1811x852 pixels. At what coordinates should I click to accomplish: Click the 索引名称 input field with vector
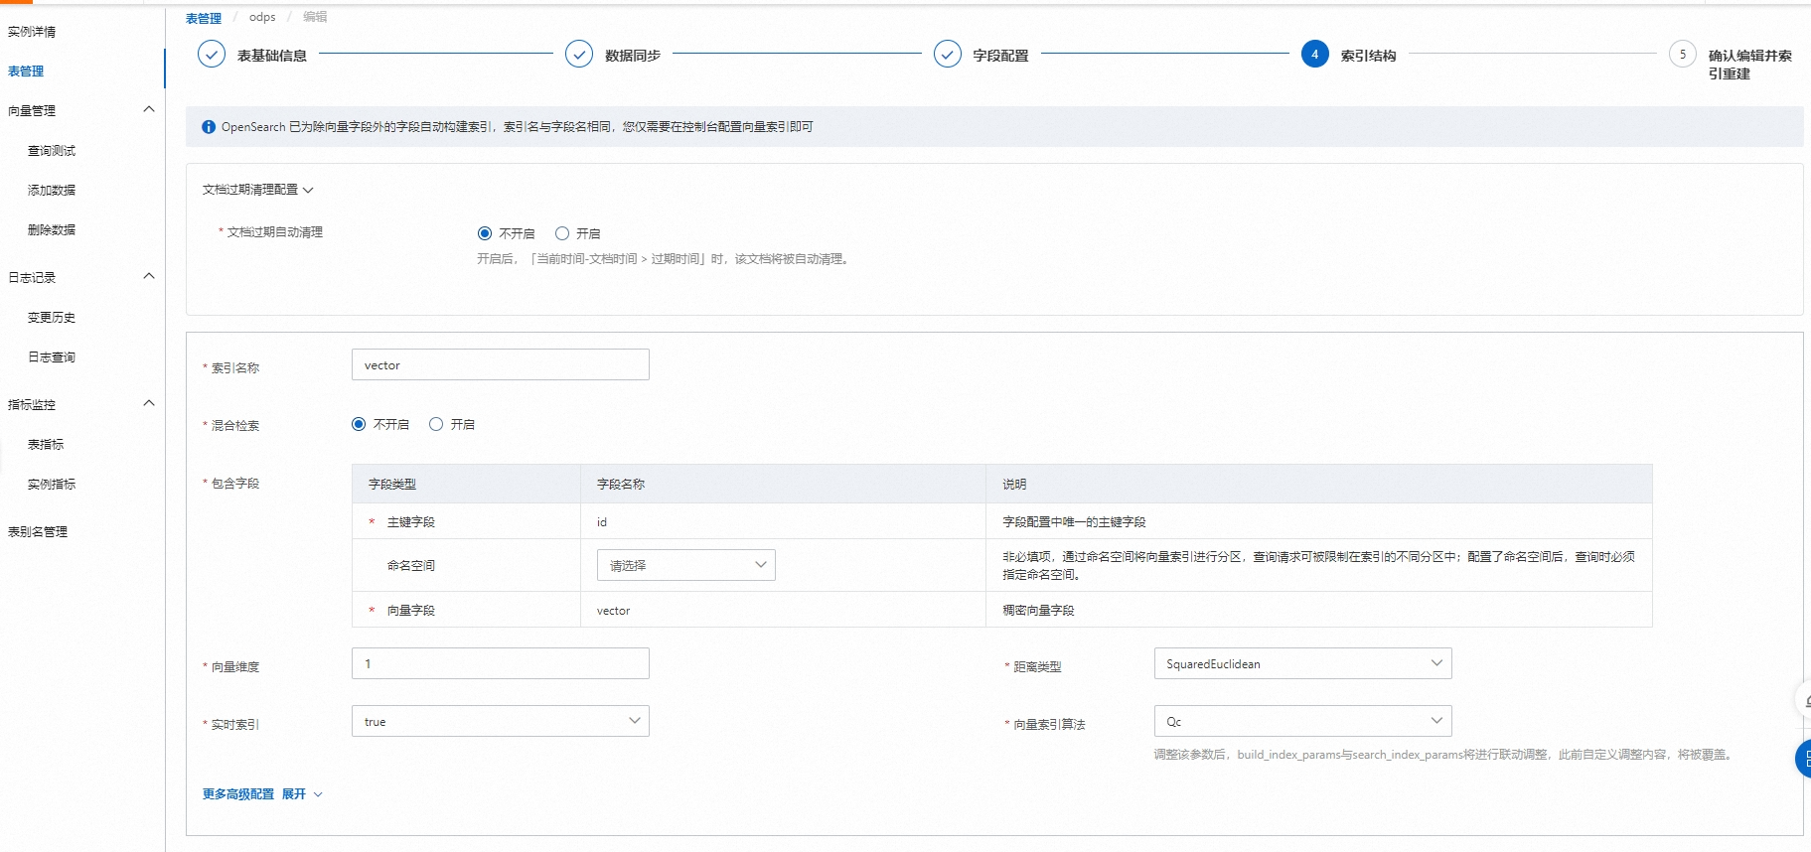(501, 364)
